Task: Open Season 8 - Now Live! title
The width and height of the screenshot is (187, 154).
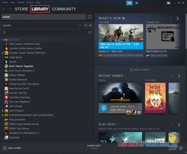Action: [x=110, y=51]
